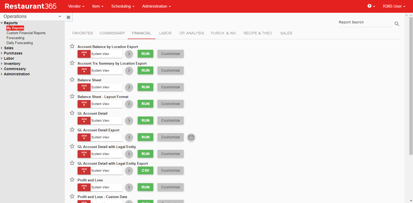Screen dimensions: 413x203
Task: Select Daily Forecasting in the sidebar
Action: pyautogui.click(x=20, y=43)
